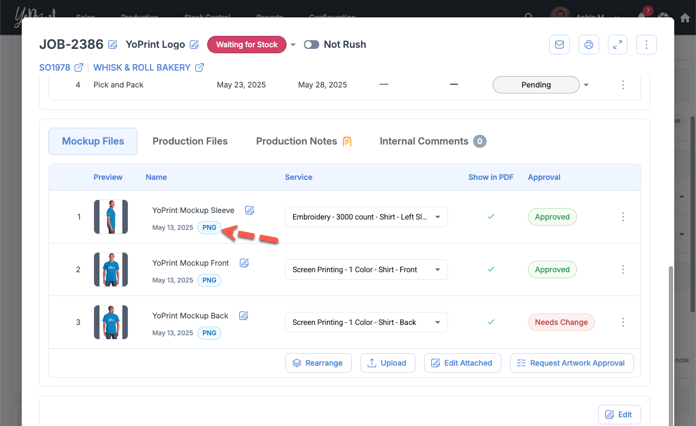The width and height of the screenshot is (696, 426).
Task: Click the email envelope icon
Action: coord(560,45)
